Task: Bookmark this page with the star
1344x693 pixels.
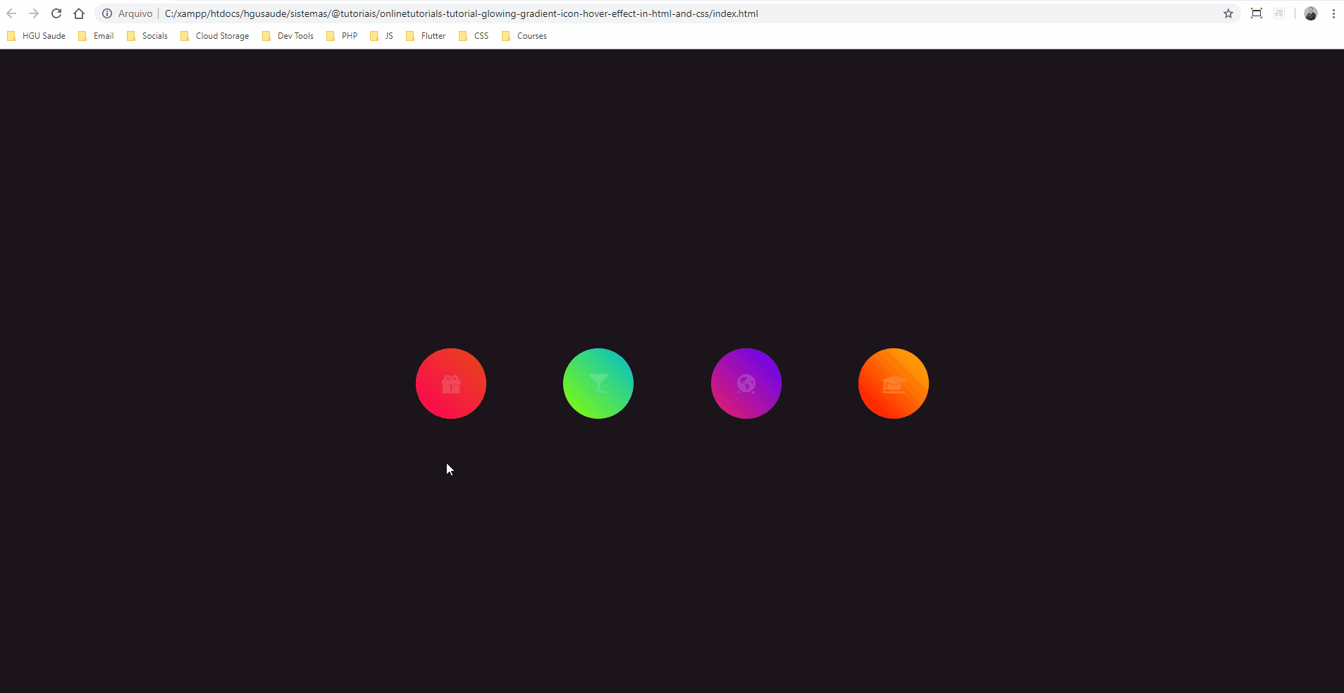Action: click(x=1228, y=13)
